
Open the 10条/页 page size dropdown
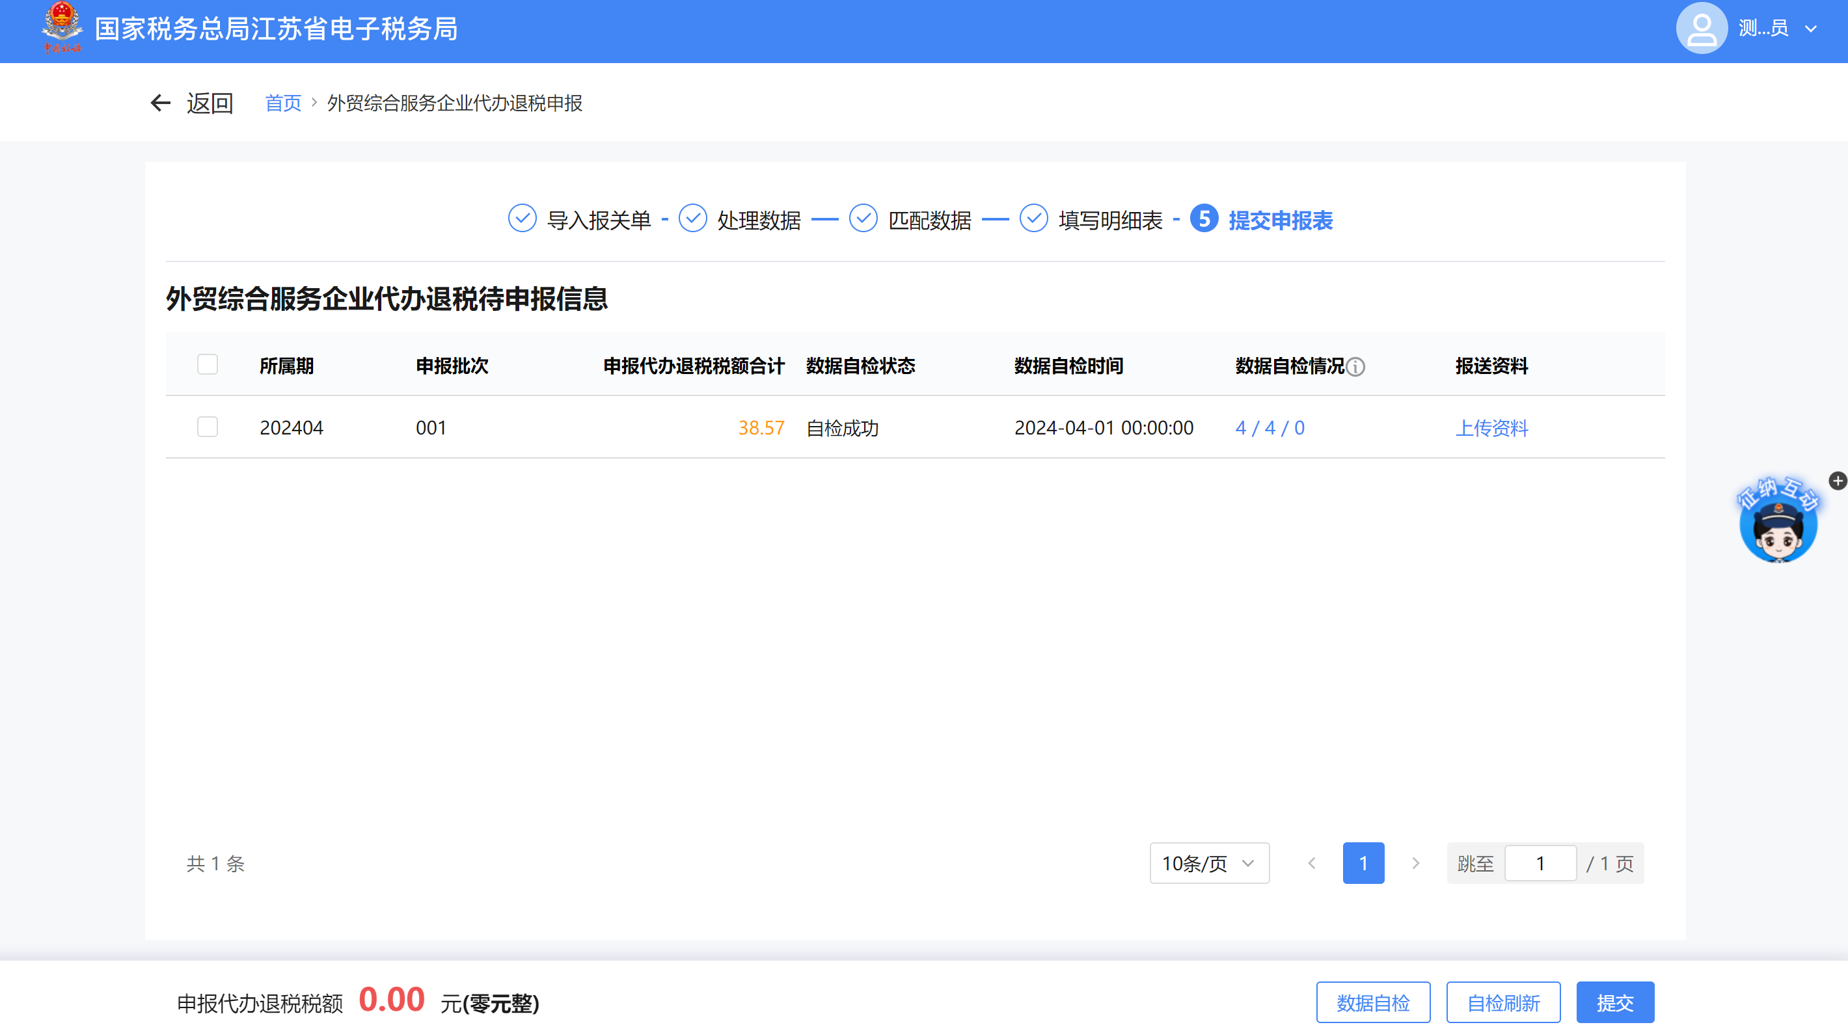pos(1209,864)
